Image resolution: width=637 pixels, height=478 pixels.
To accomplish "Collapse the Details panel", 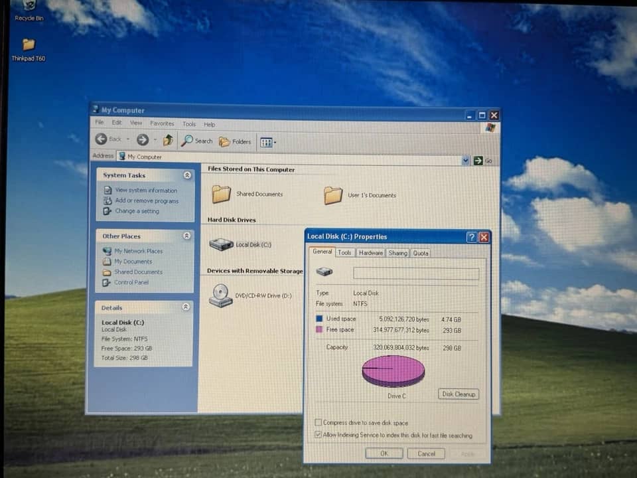I will [x=186, y=307].
